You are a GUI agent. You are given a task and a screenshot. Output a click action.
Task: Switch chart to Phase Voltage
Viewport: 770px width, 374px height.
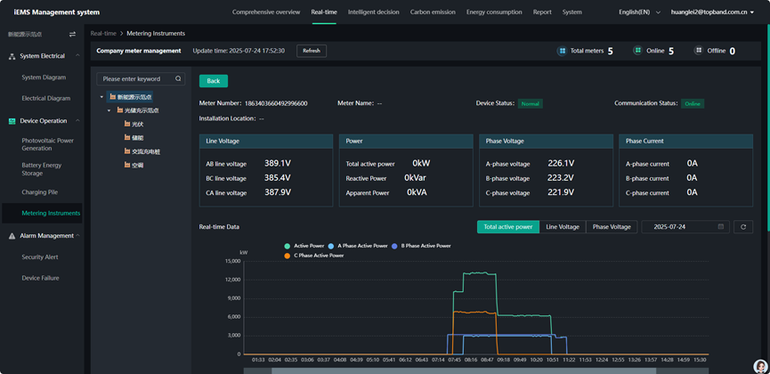(x=612, y=226)
